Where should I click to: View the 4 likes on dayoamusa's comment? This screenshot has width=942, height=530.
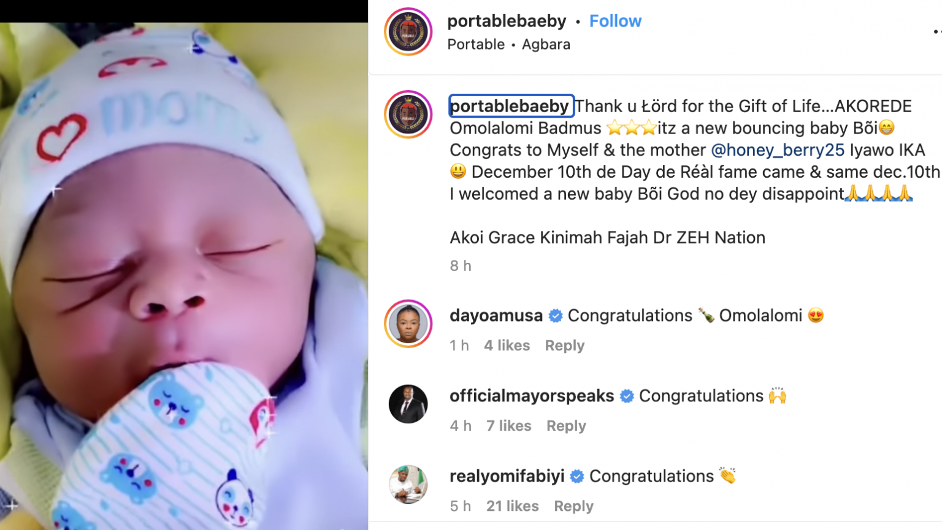click(x=507, y=346)
